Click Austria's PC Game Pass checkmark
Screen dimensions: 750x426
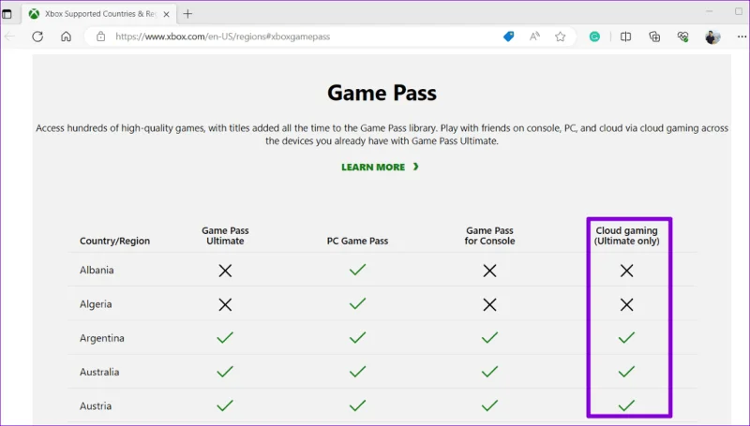click(357, 405)
